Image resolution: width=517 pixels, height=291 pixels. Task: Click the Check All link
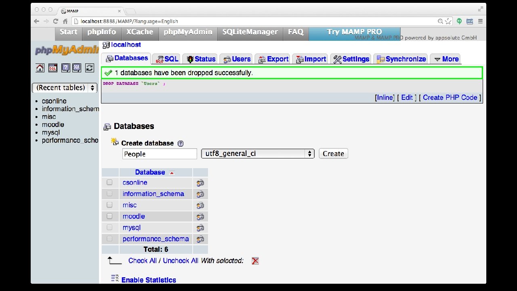142,261
